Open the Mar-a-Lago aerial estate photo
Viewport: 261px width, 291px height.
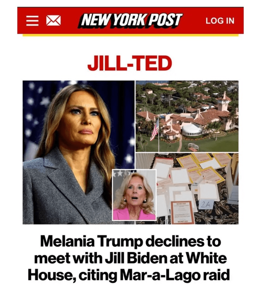tap(187, 116)
